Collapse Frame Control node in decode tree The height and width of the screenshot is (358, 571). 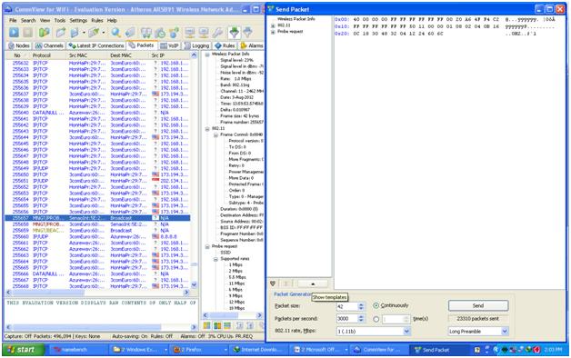tap(215, 135)
